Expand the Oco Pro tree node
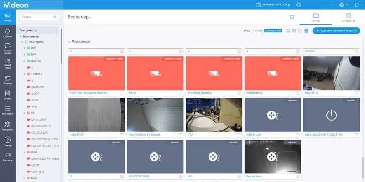This screenshot has width=365, height=182. coord(24,61)
